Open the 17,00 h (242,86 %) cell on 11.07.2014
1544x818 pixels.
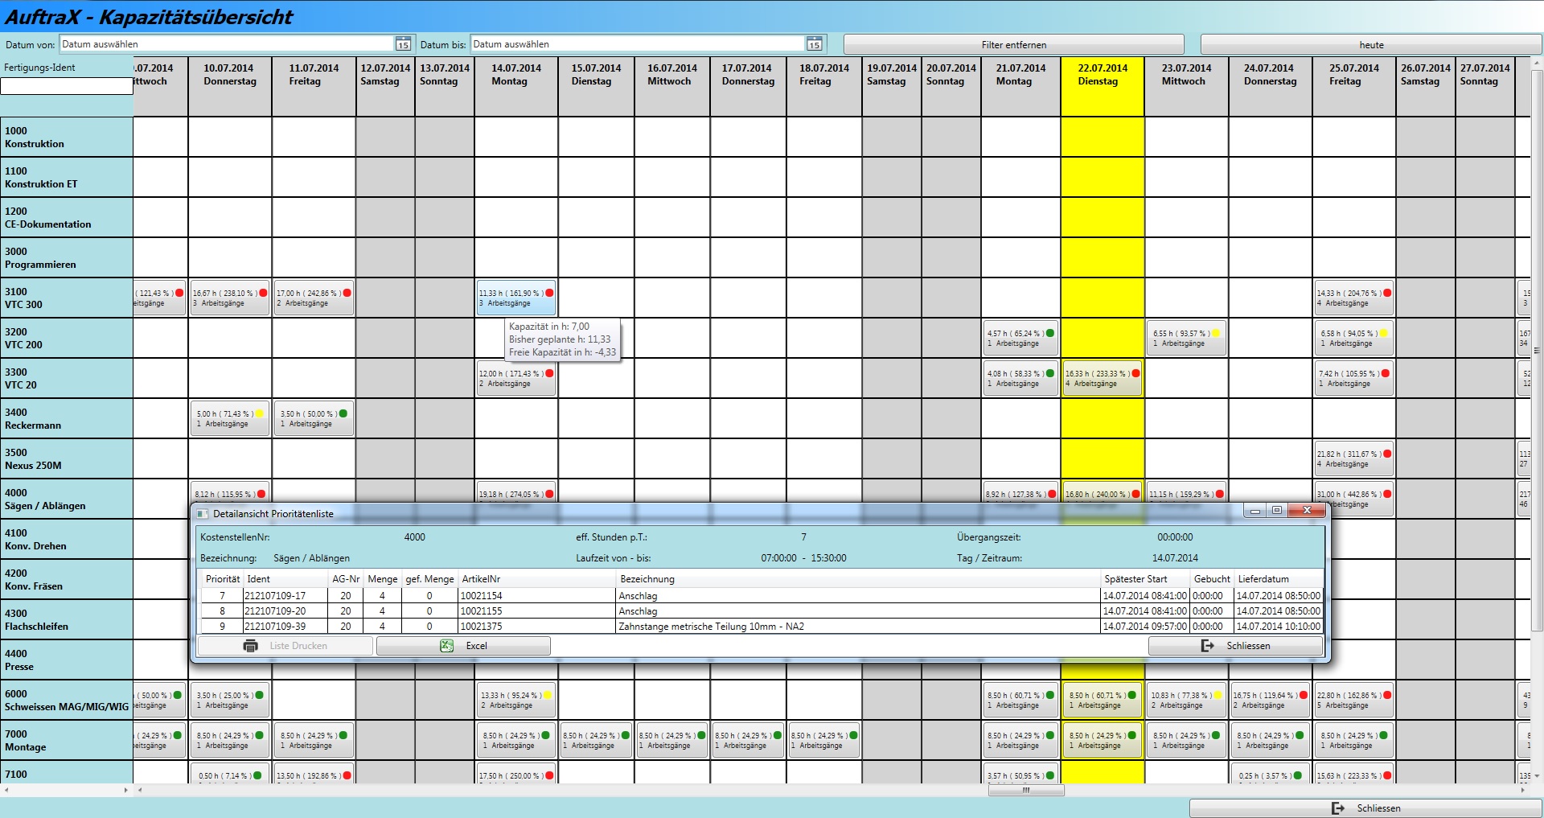(x=314, y=298)
